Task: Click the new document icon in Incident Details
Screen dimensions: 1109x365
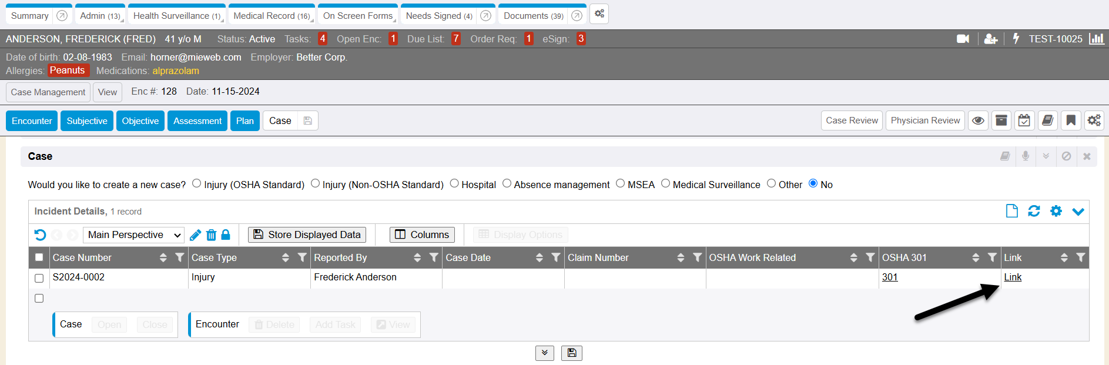Action: tap(1011, 211)
